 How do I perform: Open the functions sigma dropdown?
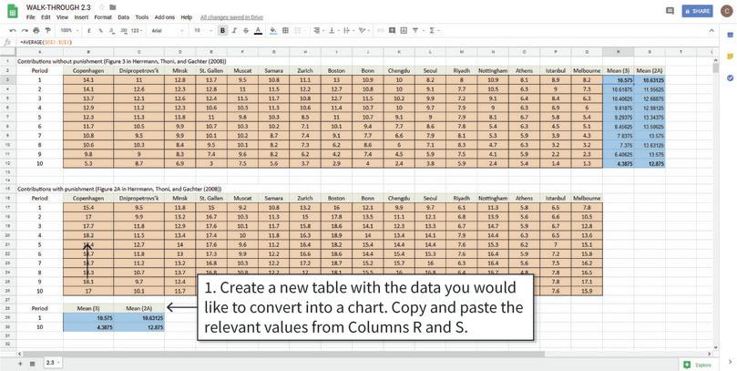(x=434, y=31)
